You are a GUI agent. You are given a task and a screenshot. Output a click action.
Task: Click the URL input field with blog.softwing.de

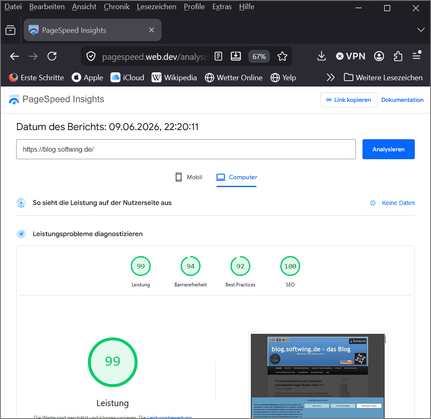(186, 149)
